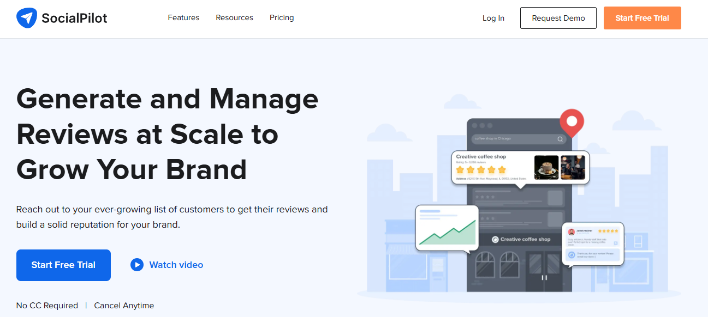The width and height of the screenshot is (708, 317).
Task: Click the cafe interior photo thumbnail
Action: [x=573, y=167]
